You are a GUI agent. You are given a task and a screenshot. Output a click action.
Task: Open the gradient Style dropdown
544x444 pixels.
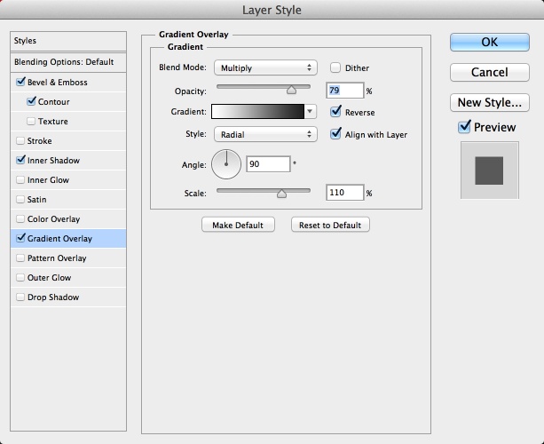pyautogui.click(x=265, y=134)
